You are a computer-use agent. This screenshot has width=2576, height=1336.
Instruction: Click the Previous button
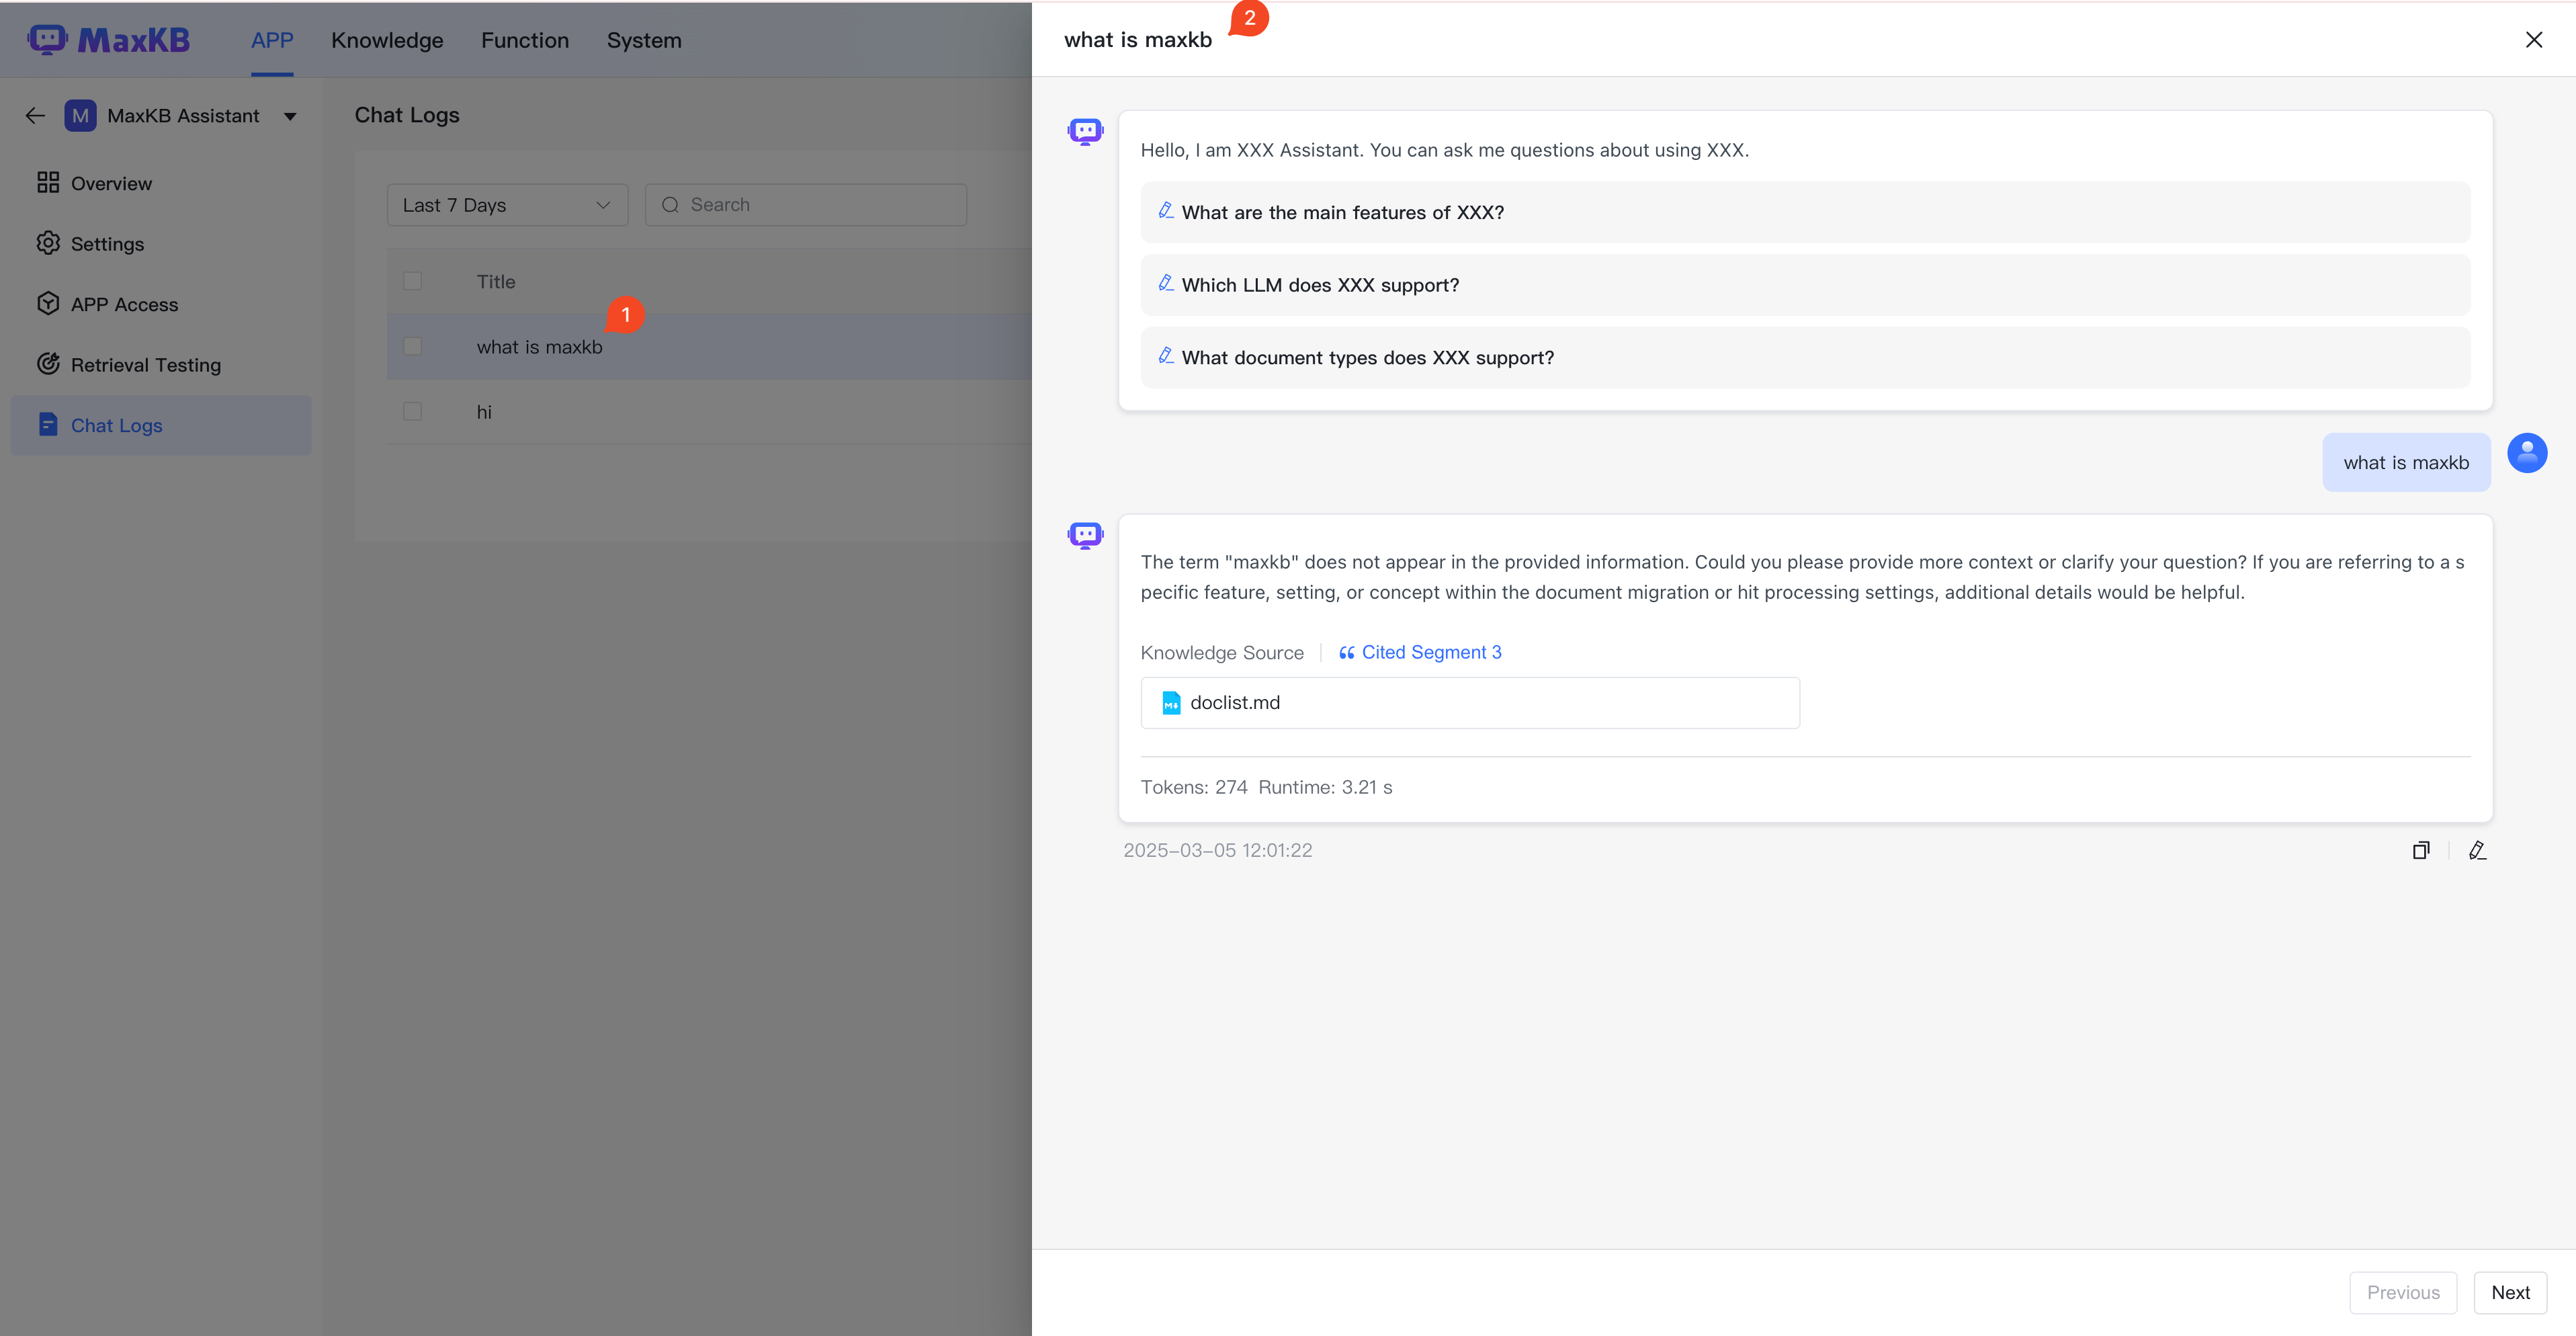(x=2403, y=1292)
